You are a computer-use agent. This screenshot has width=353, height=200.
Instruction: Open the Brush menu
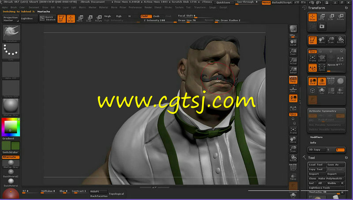(x=14, y=8)
